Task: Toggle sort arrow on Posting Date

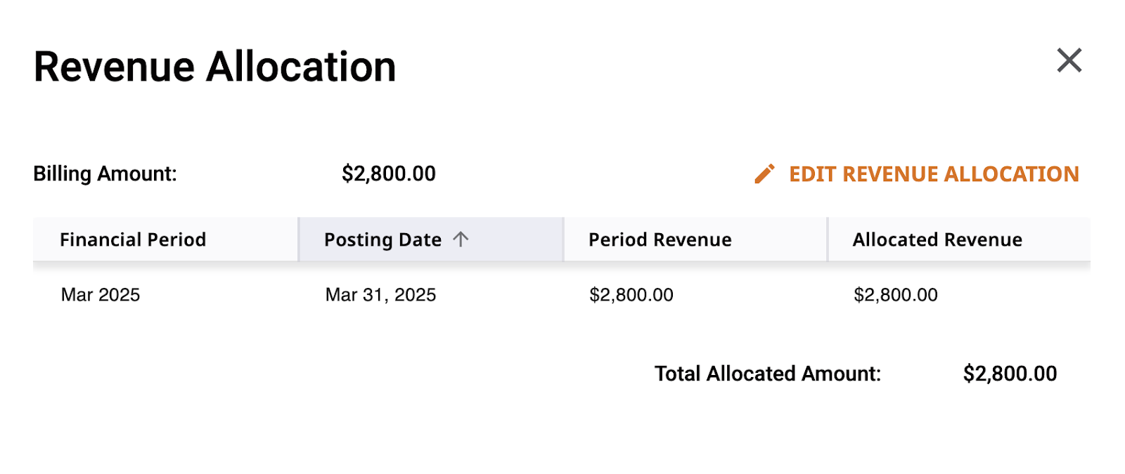Action: pyautogui.click(x=461, y=239)
